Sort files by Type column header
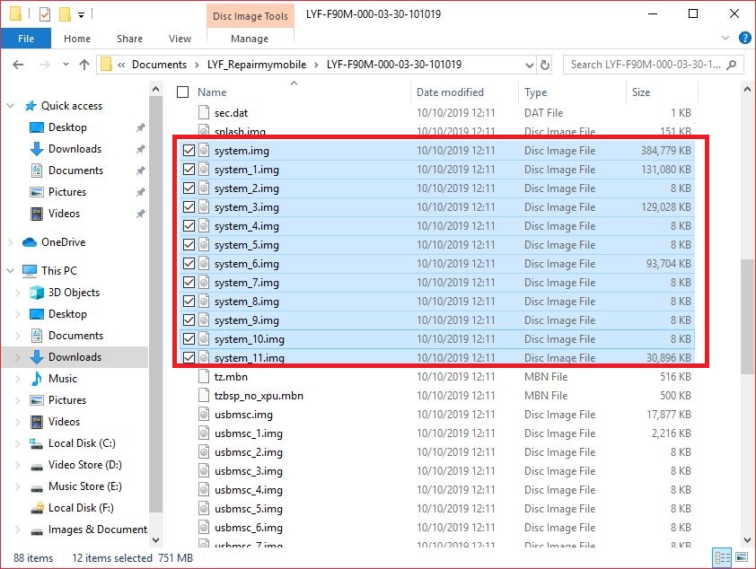Image resolution: width=756 pixels, height=569 pixels. click(536, 92)
